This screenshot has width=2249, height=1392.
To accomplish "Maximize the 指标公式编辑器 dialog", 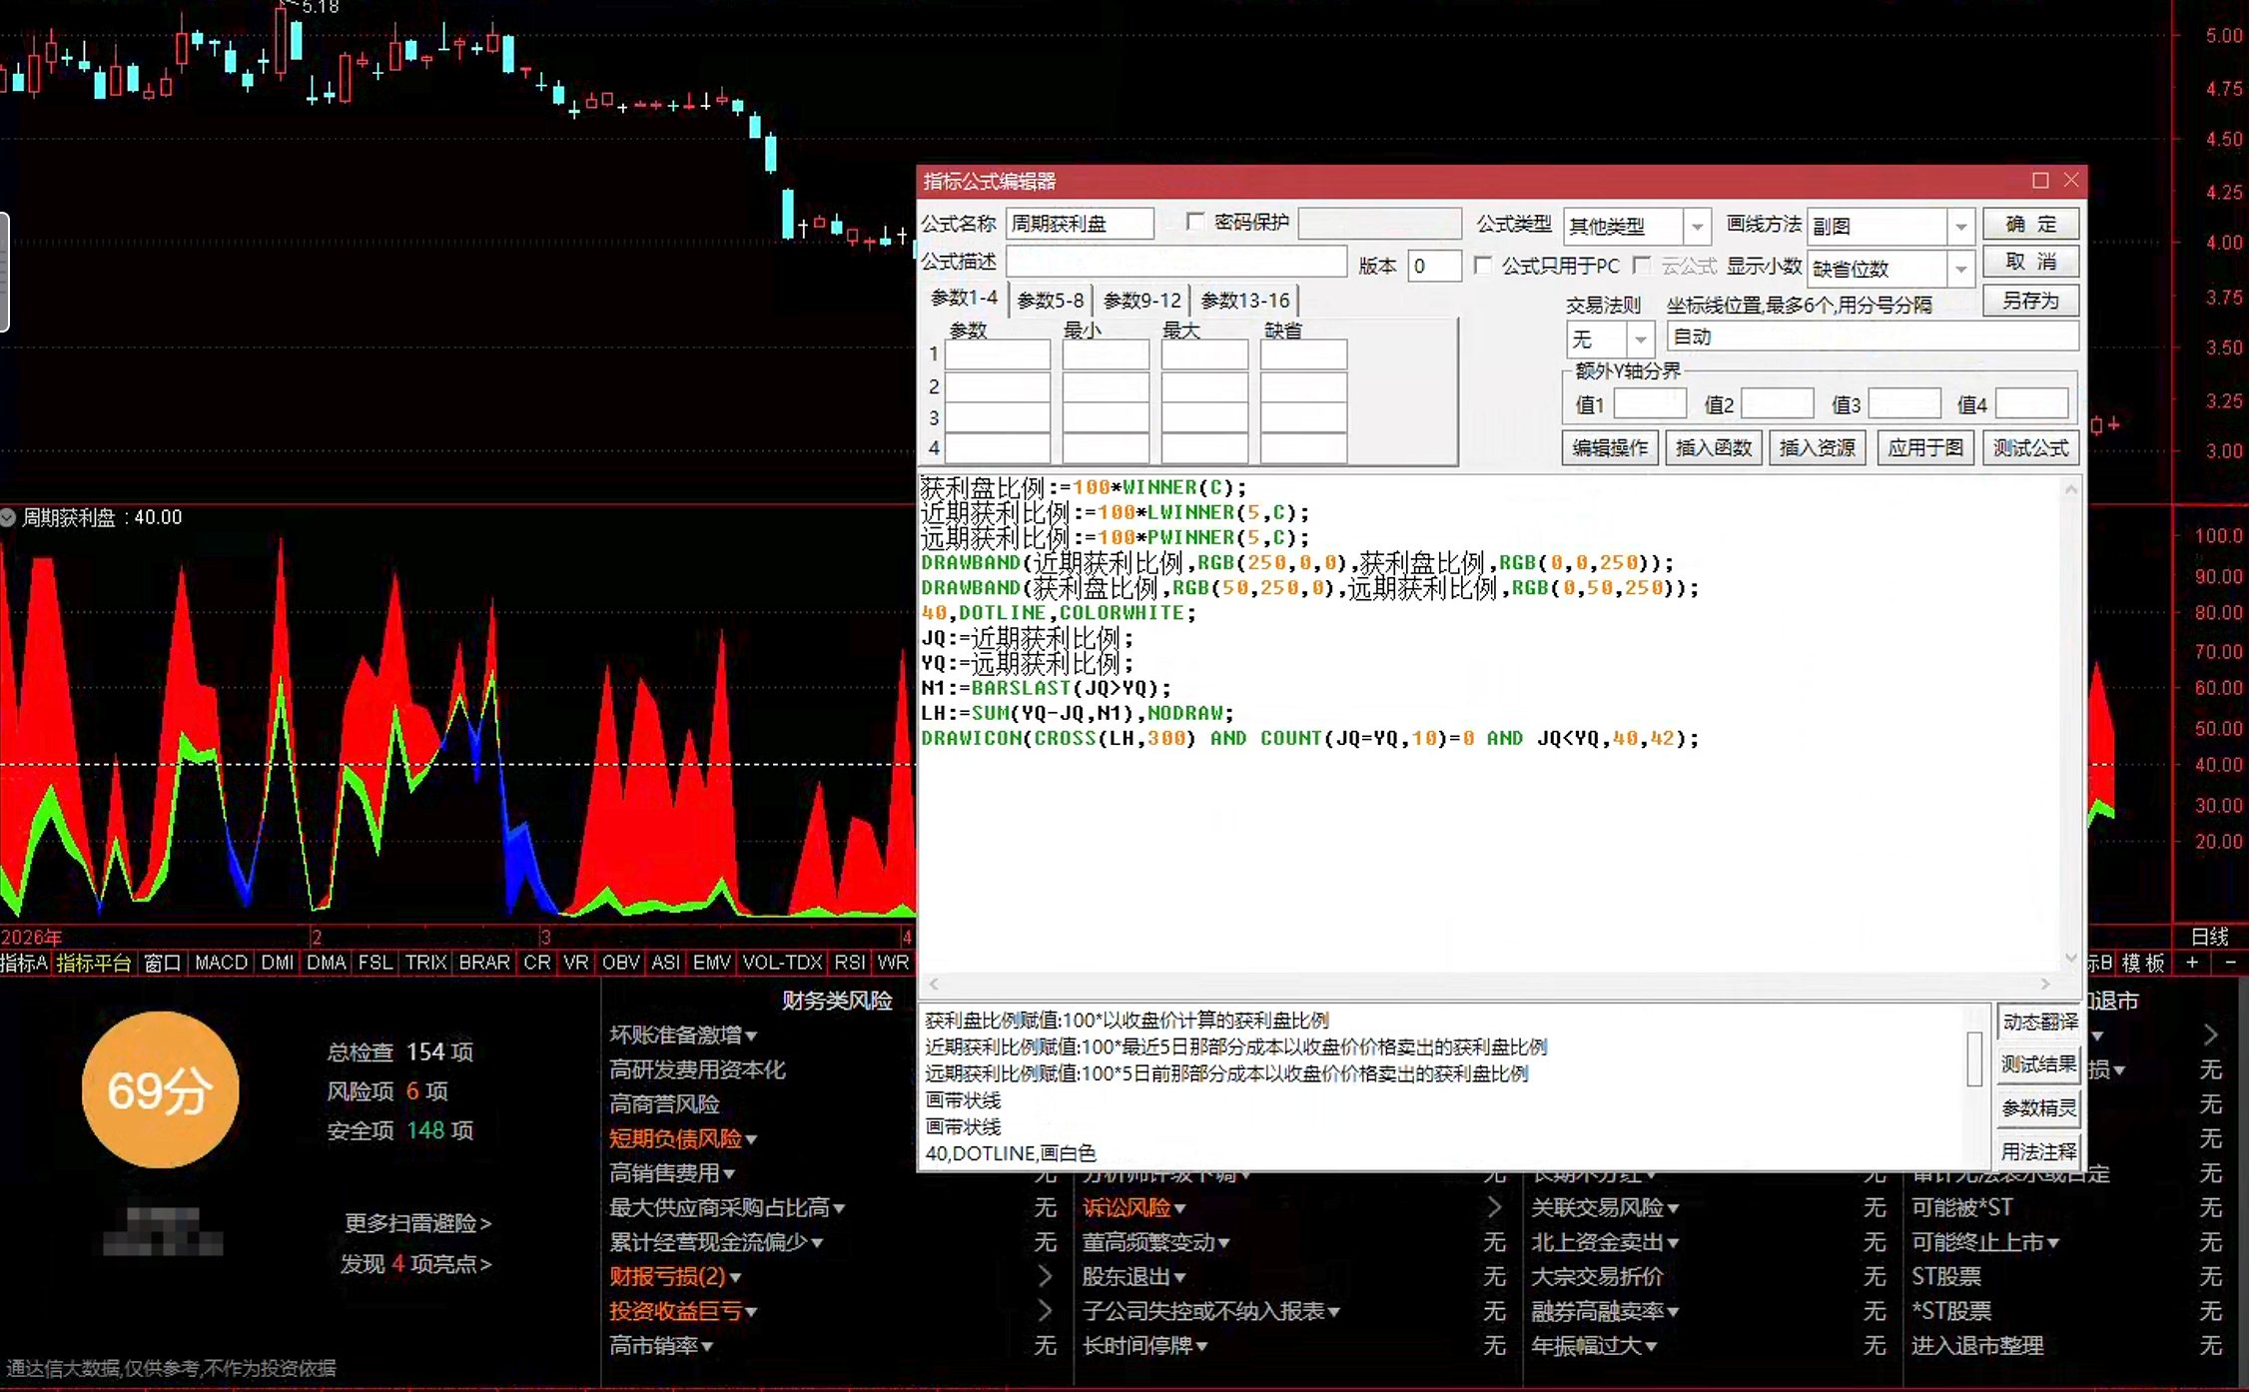I will click(2040, 180).
